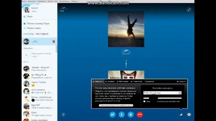Select the Dirl'we contact row
This screenshot has height=121, width=216.
39,98
